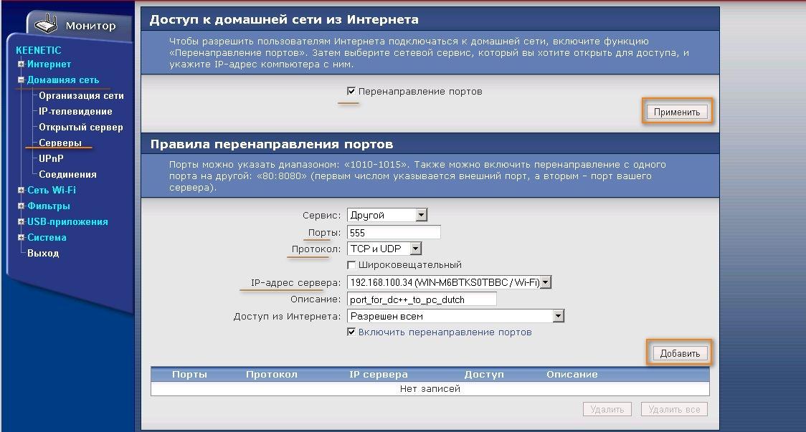This screenshot has height=432, width=806.
Task: Open Сеть Wi-Fi section
Action: click(52, 190)
